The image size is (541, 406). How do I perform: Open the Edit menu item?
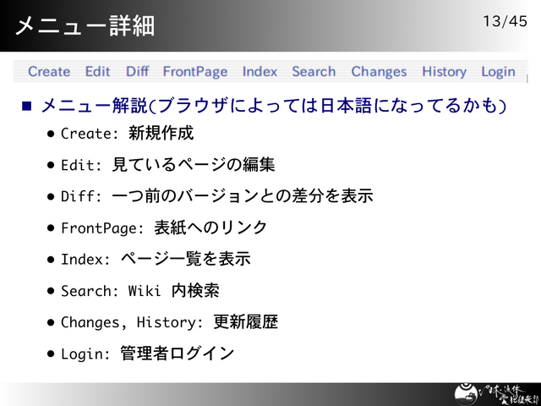point(97,72)
